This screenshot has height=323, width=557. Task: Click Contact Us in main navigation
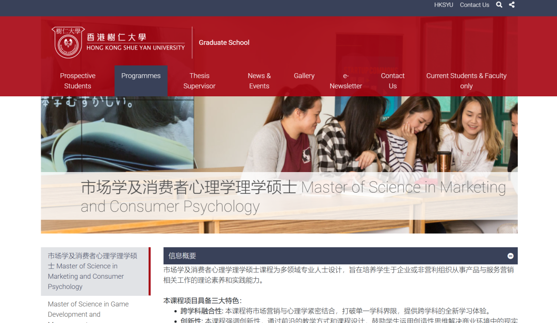pyautogui.click(x=392, y=81)
